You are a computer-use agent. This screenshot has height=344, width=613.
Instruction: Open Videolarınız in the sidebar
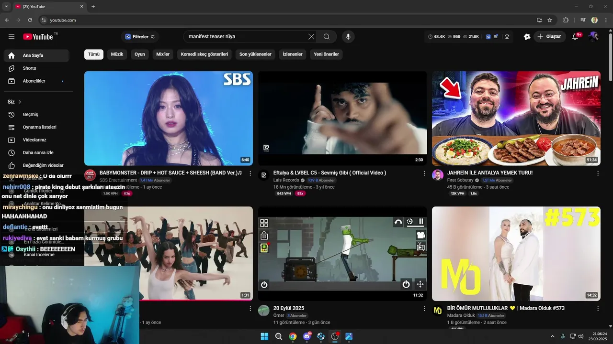pyautogui.click(x=36, y=140)
